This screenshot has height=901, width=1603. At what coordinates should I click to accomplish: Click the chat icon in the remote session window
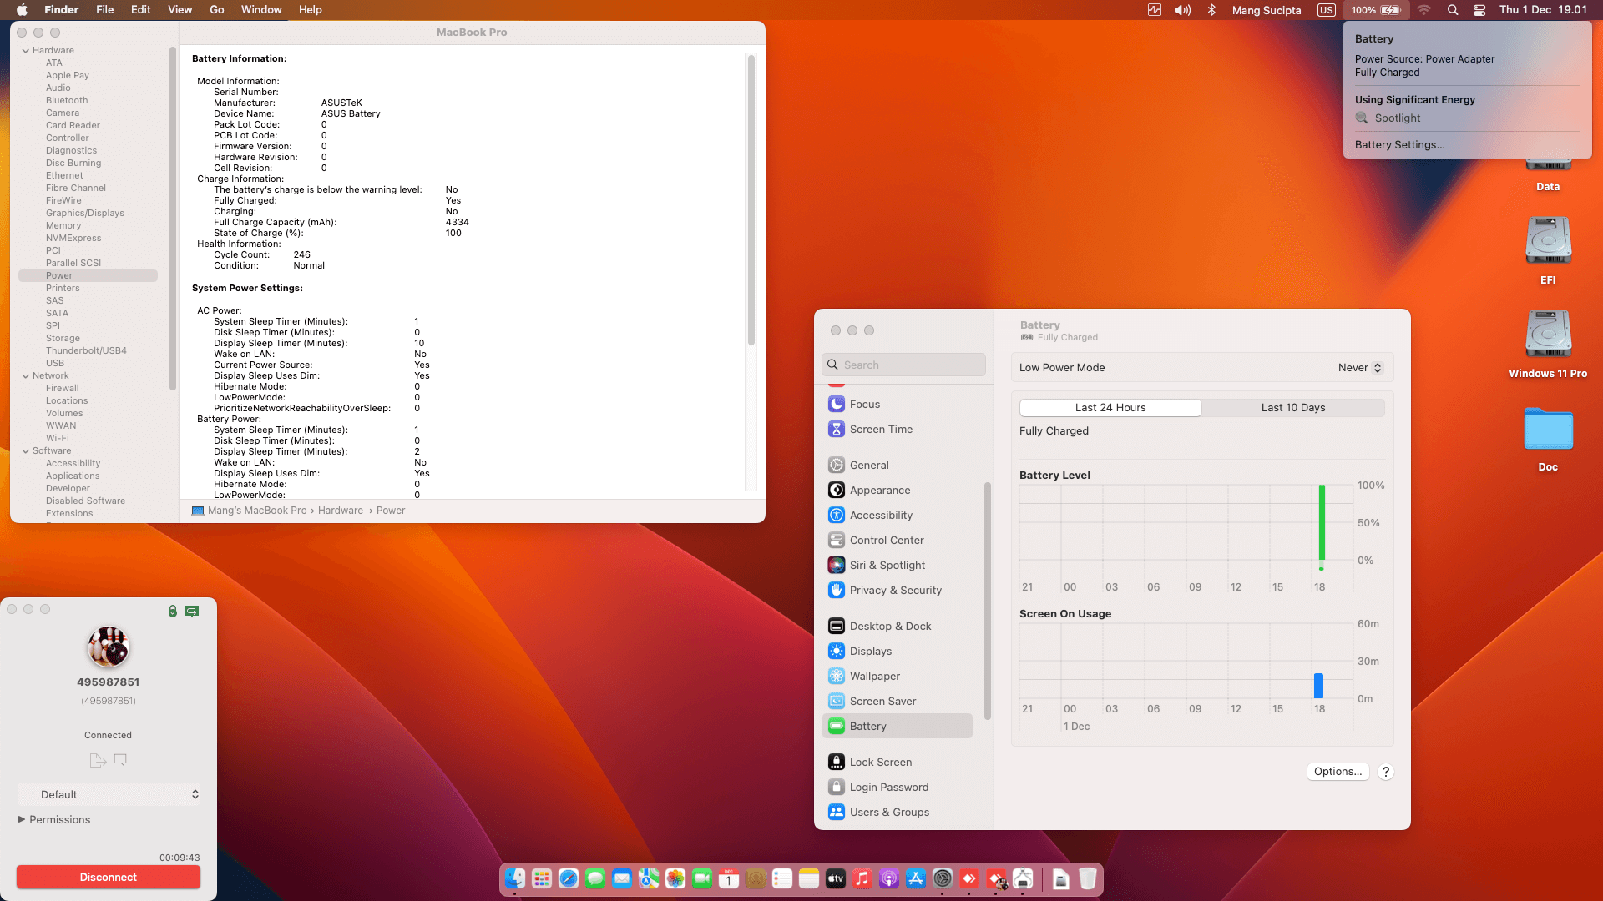120,760
